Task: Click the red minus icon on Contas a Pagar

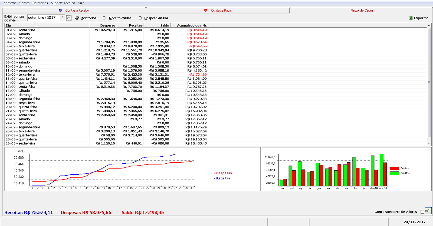Action: pyautogui.click(x=206, y=10)
